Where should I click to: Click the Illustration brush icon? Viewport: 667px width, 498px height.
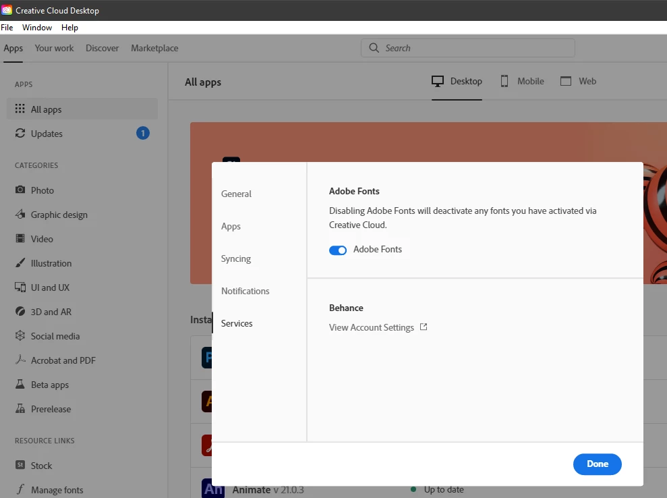pyautogui.click(x=20, y=262)
